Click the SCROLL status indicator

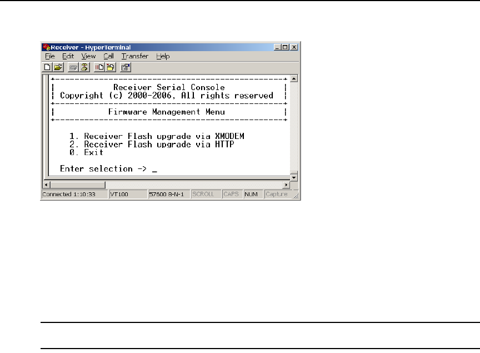pyautogui.click(x=206, y=194)
